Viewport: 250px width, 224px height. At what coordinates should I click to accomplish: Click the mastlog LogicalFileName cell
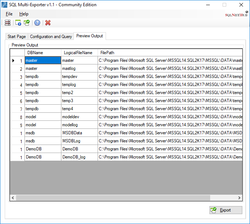click(x=79, y=68)
